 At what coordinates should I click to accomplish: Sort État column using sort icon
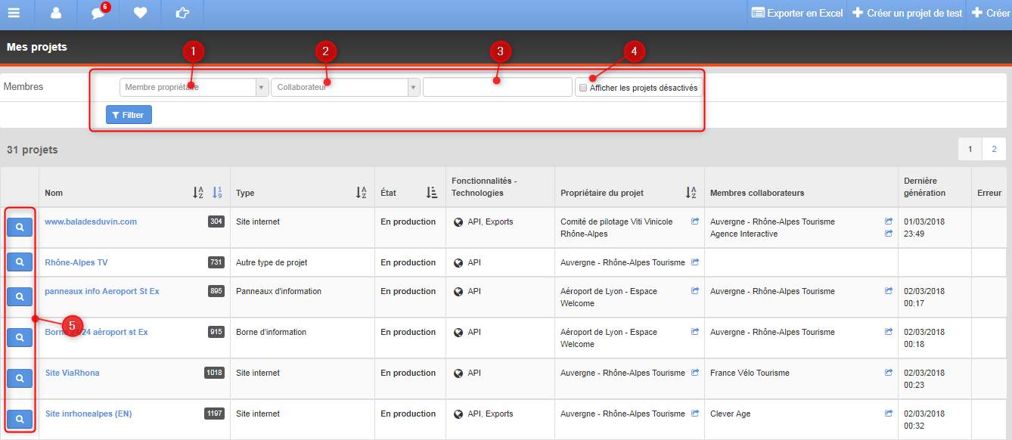[x=432, y=193]
